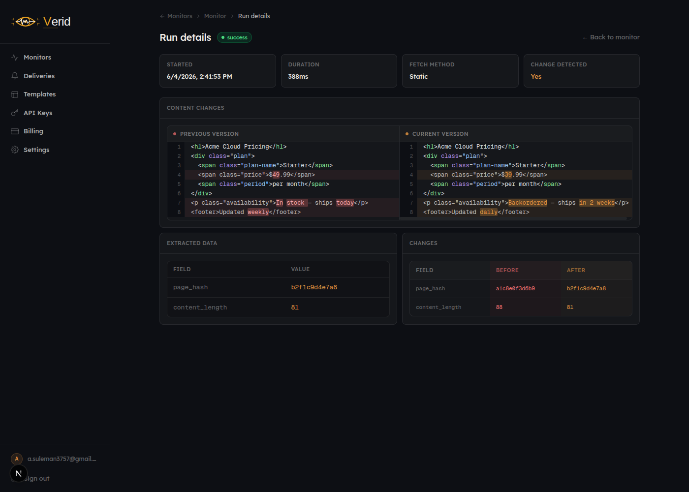Go to Monitor breadcrumb link

[x=215, y=16]
